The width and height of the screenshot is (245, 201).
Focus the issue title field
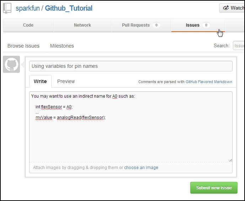pos(131,66)
